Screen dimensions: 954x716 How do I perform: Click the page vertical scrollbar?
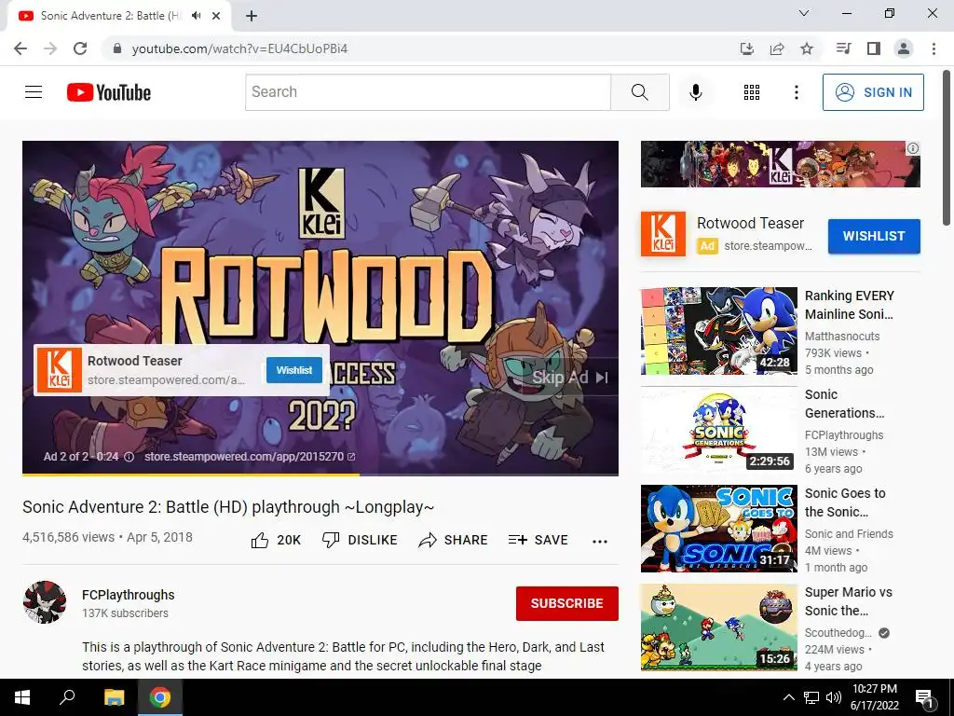click(x=947, y=148)
